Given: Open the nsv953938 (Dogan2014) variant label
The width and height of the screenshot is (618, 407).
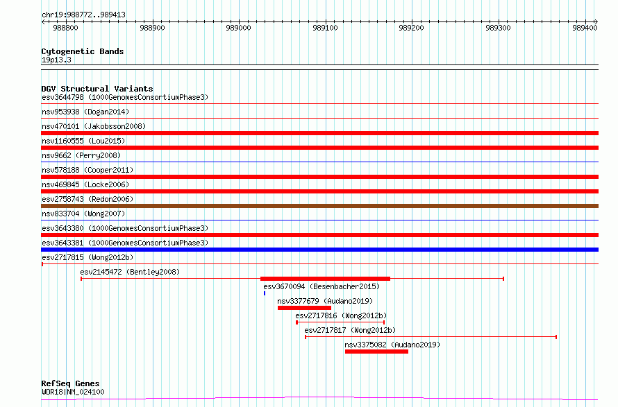Looking at the screenshot, I should click(x=85, y=112).
